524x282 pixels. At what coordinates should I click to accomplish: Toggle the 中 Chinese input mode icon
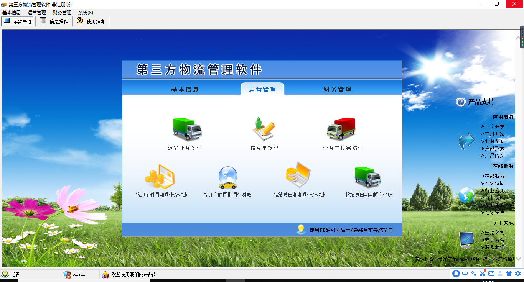[x=465, y=274]
